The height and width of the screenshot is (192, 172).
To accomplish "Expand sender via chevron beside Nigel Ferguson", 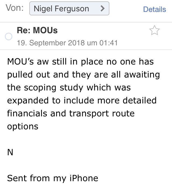I will (x=102, y=8).
